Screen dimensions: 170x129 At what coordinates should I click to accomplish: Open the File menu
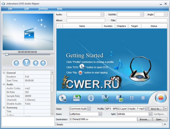10,9
